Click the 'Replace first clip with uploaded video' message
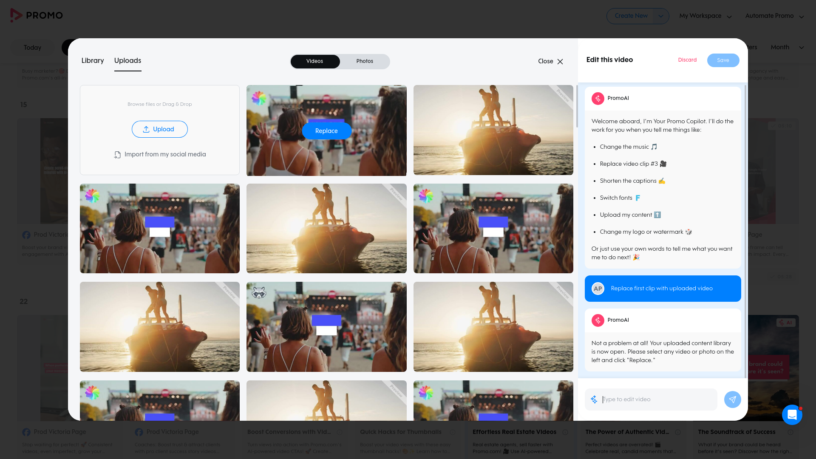This screenshot has height=459, width=816. (x=663, y=289)
